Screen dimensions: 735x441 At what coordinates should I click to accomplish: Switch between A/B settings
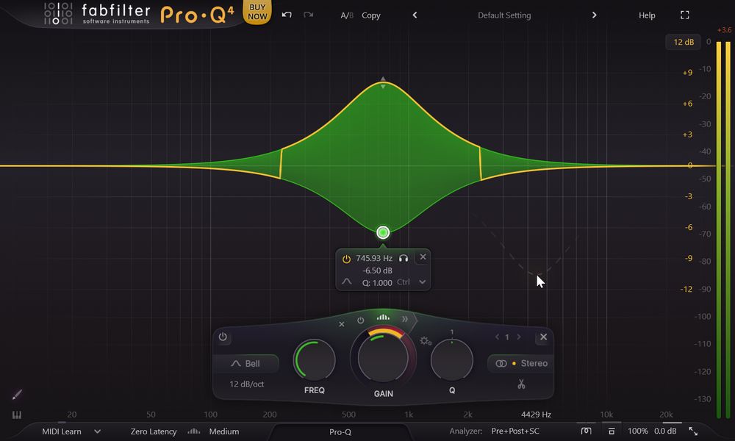346,15
